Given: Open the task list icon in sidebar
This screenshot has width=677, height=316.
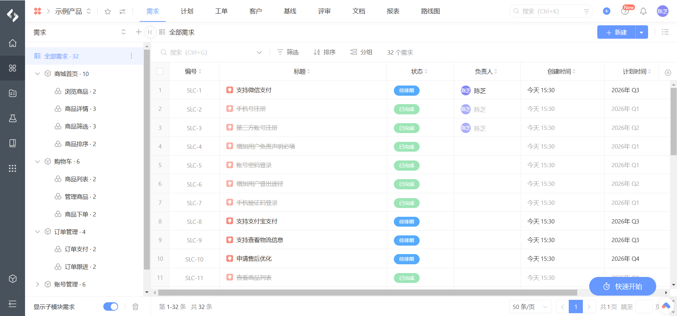Looking at the screenshot, I should [12, 93].
